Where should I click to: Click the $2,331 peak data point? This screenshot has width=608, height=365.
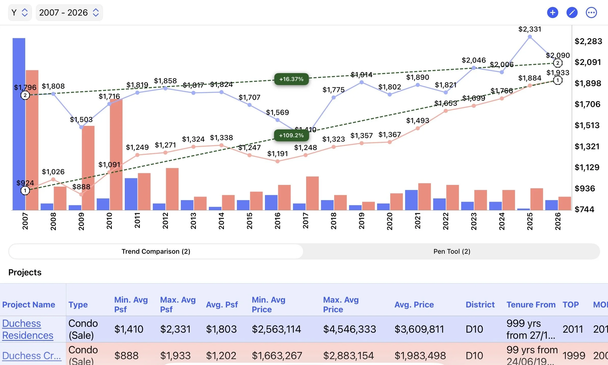click(530, 37)
